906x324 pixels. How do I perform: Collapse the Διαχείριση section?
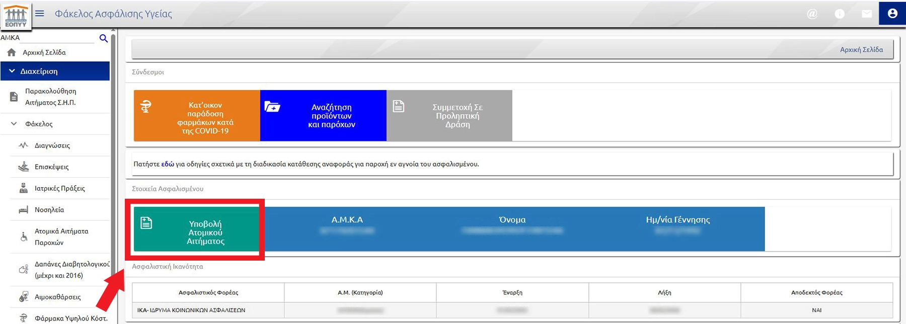click(12, 71)
